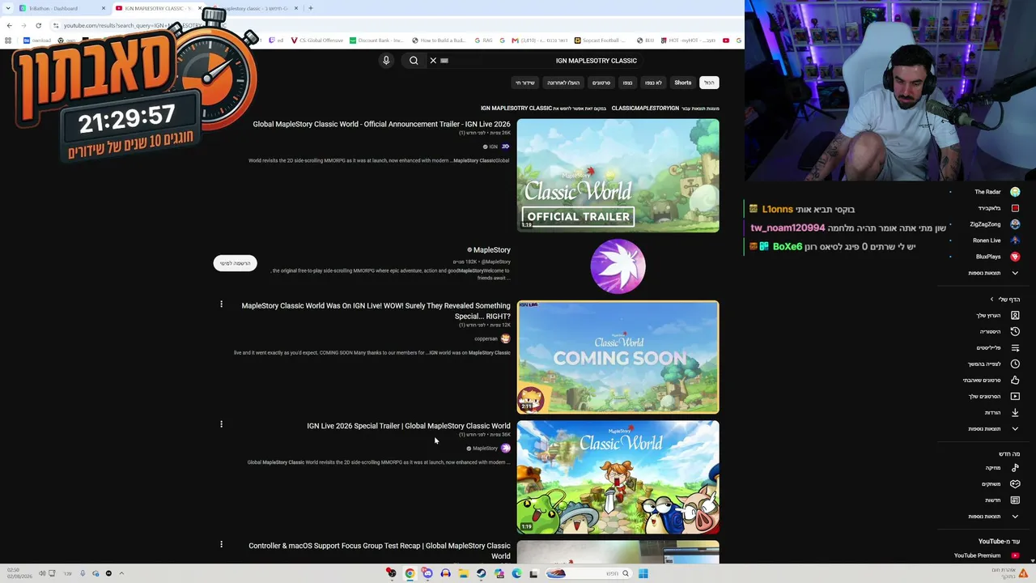This screenshot has width=1036, height=583.
Task: Select the 'לא נצפו' (Unwatched) filter chip
Action: (653, 83)
